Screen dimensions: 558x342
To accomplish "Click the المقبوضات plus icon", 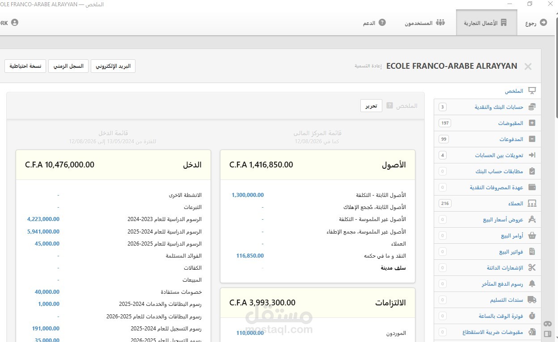I will pos(532,123).
